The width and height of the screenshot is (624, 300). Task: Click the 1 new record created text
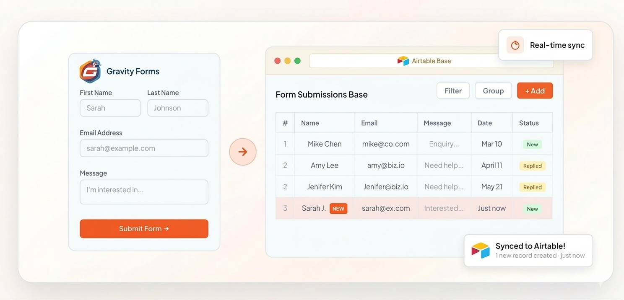526,256
